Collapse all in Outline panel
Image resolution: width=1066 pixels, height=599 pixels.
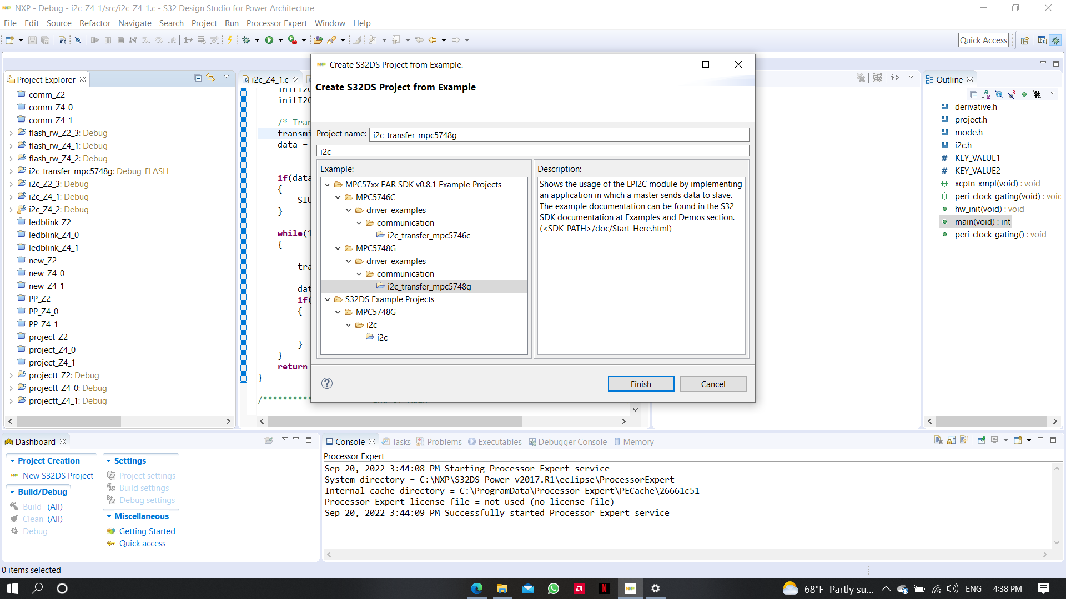click(973, 94)
